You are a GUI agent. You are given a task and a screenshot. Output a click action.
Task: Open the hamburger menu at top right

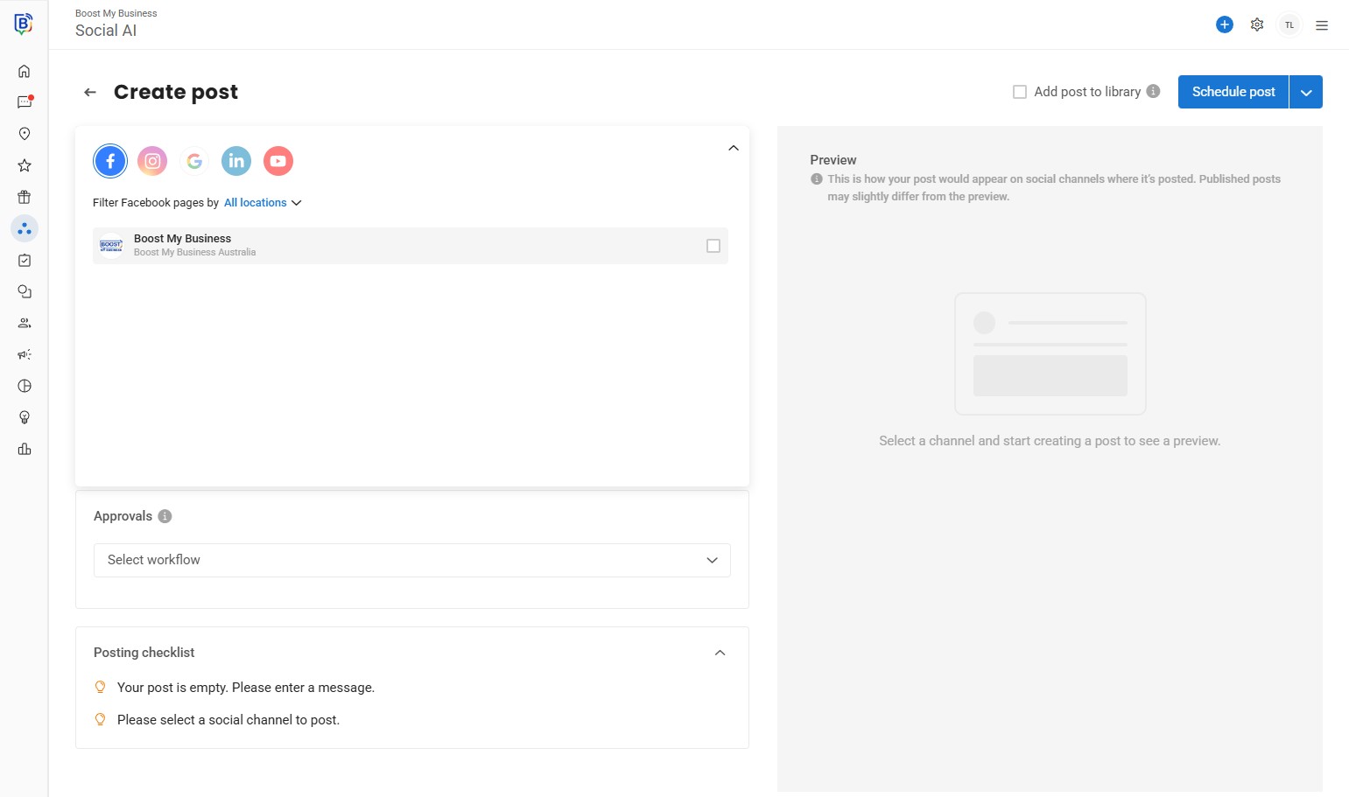click(1322, 25)
